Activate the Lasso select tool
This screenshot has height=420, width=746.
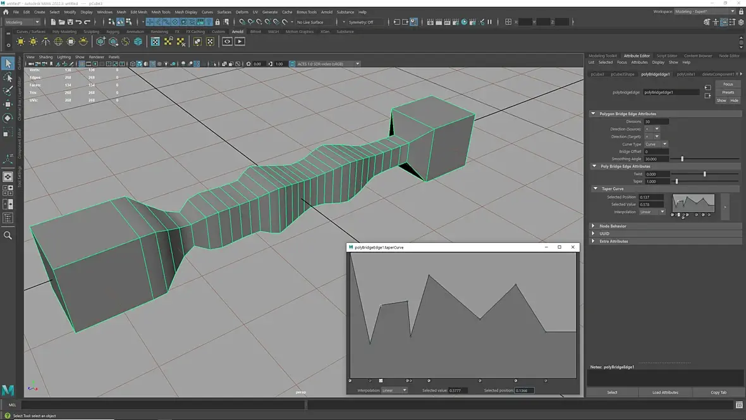coord(8,77)
